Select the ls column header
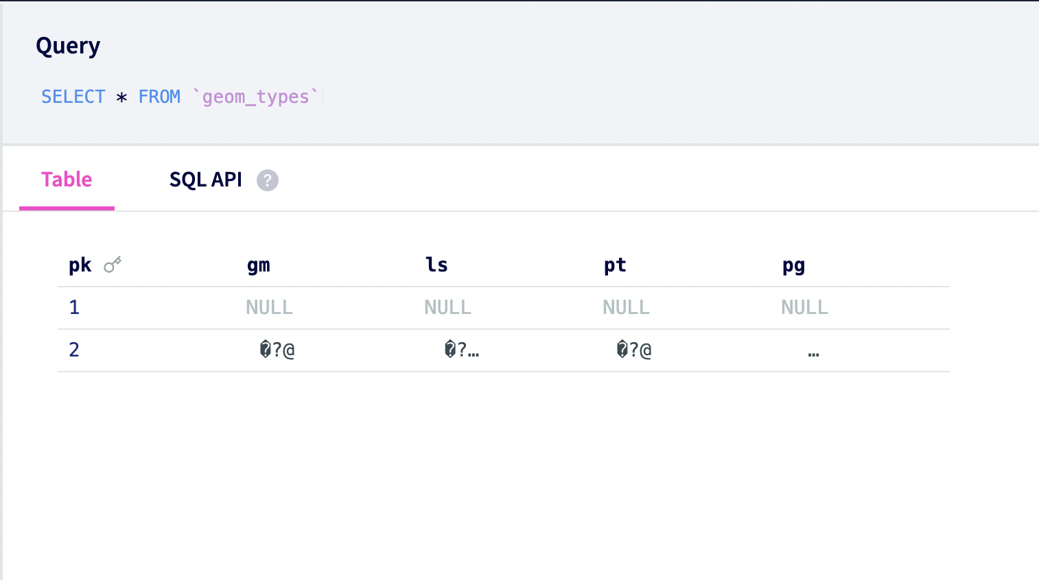The image size is (1039, 580). coord(436,265)
